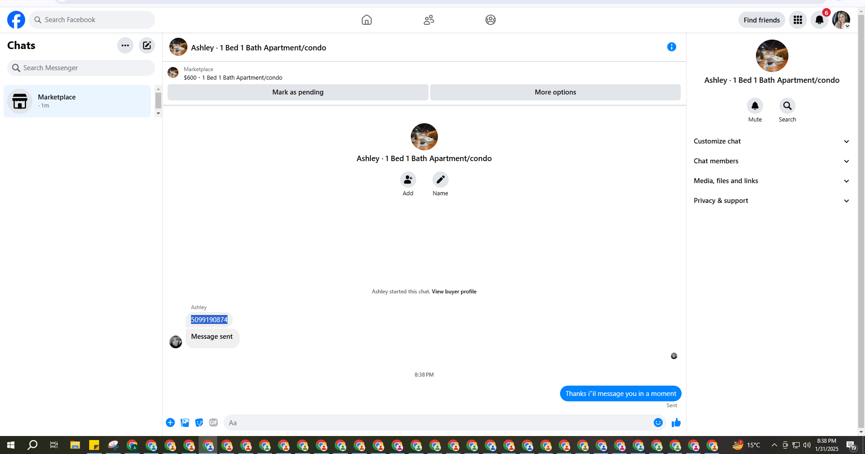Screen dimensions: 865x454
Task: Focus the Search Messenger field
Action: (81, 68)
